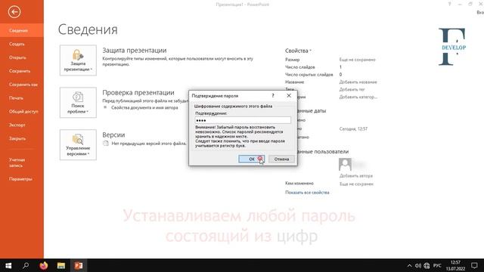Image resolution: width=484 pixels, height=272 pixels.
Task: Open Параметры settings
Action: pyautogui.click(x=22, y=179)
